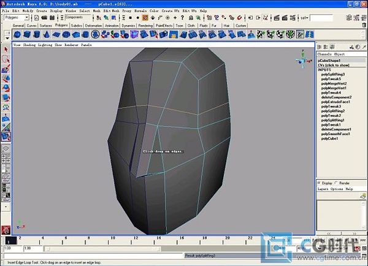Choose the Move tool in toolbox

[6, 78]
